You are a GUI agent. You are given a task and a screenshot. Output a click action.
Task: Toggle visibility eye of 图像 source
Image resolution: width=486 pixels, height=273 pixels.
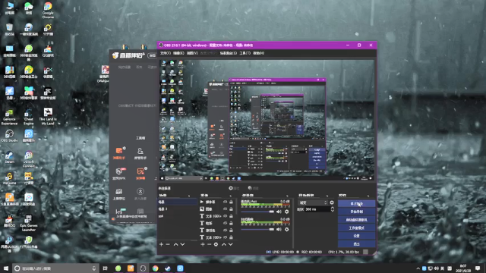226,209
